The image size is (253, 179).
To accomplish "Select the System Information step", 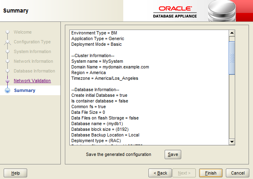I will (x=32, y=51).
